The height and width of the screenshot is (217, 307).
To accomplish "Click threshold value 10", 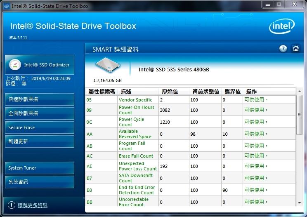I will pyautogui.click(x=225, y=134).
